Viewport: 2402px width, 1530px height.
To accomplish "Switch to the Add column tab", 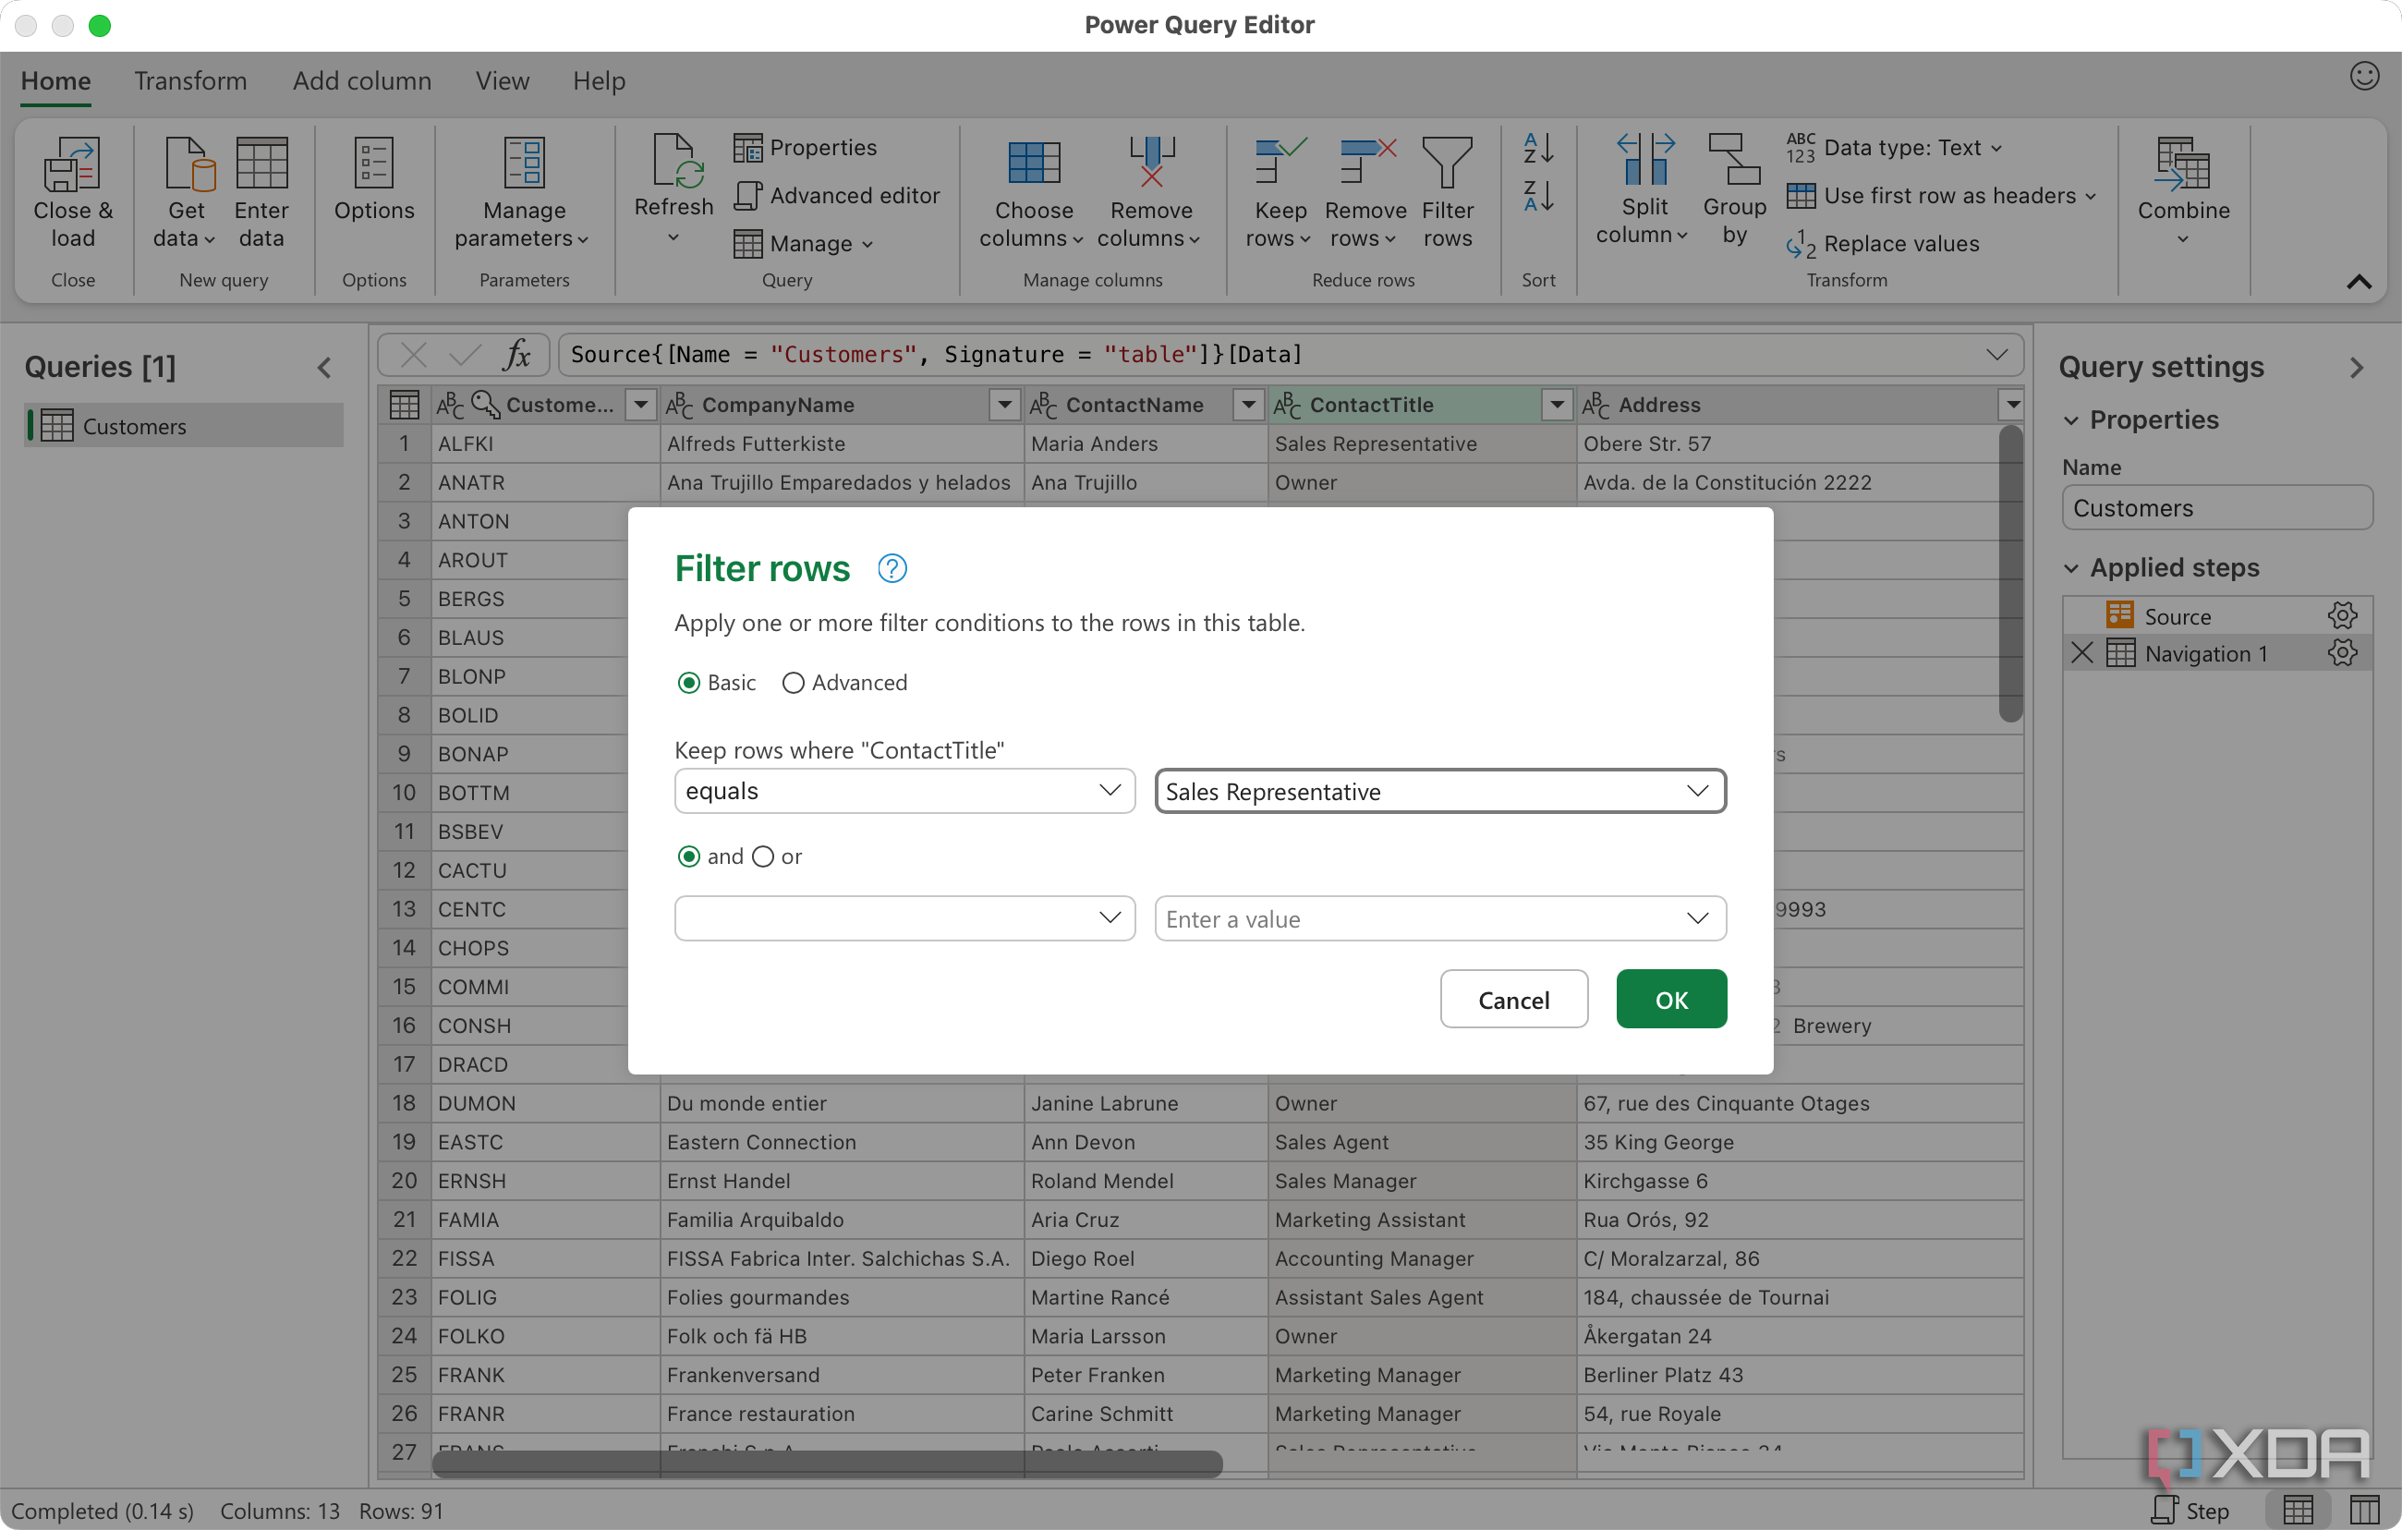I will [362, 80].
